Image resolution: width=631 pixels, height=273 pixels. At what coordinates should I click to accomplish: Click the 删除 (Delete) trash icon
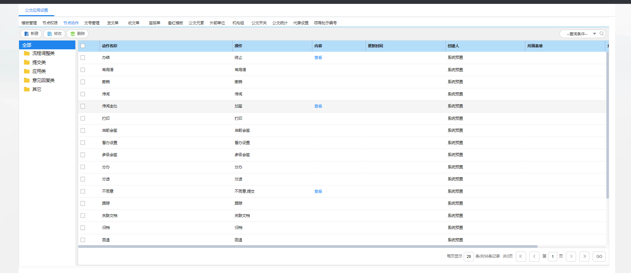click(73, 34)
